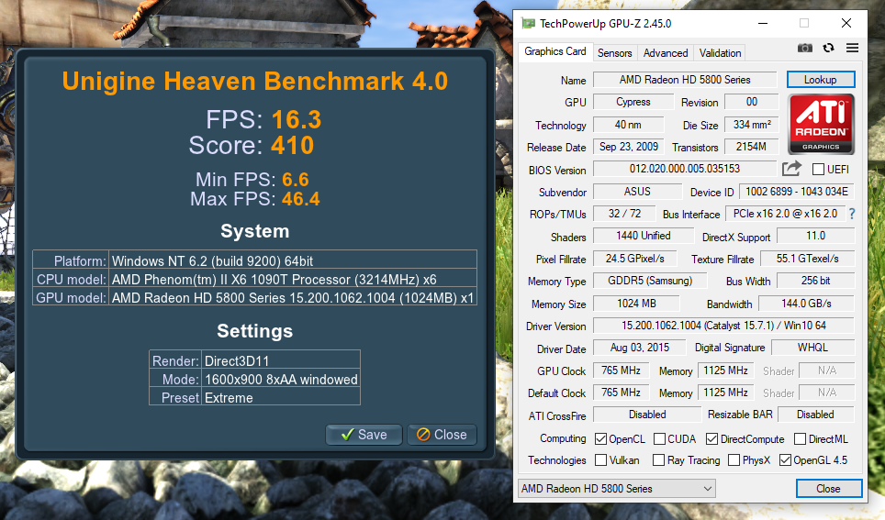Click the Close button in GPU-Z
The height and width of the screenshot is (520, 885).
pos(829,489)
